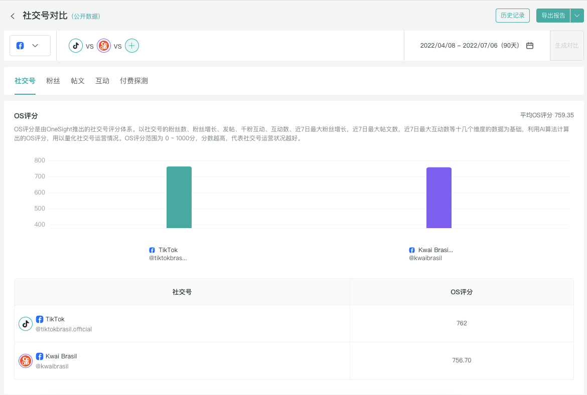587x395 pixels.
Task: Open the 付费探测 tab
Action: [134, 81]
